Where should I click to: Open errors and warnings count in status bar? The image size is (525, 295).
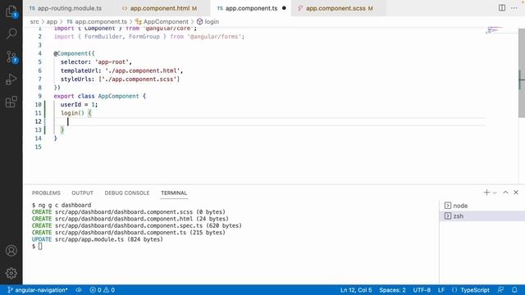tap(102, 290)
